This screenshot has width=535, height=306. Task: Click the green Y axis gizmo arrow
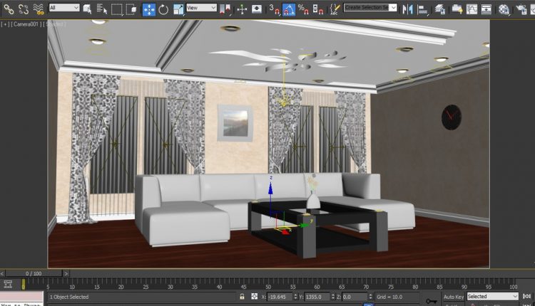point(305,225)
